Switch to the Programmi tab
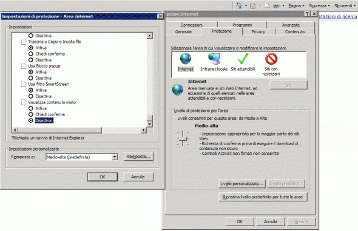 (x=242, y=25)
